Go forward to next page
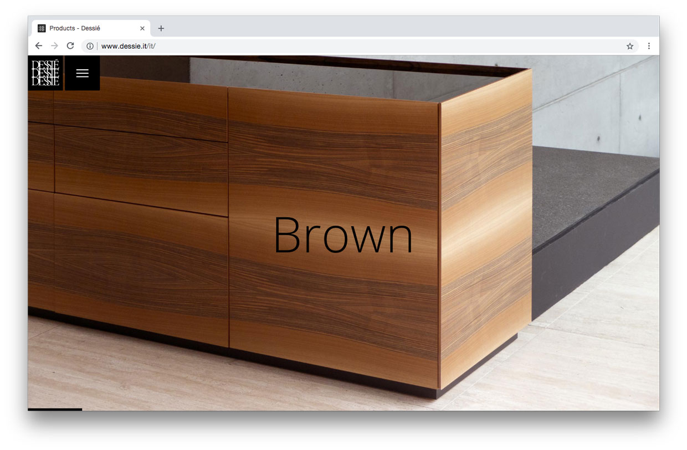The width and height of the screenshot is (687, 450). (54, 46)
